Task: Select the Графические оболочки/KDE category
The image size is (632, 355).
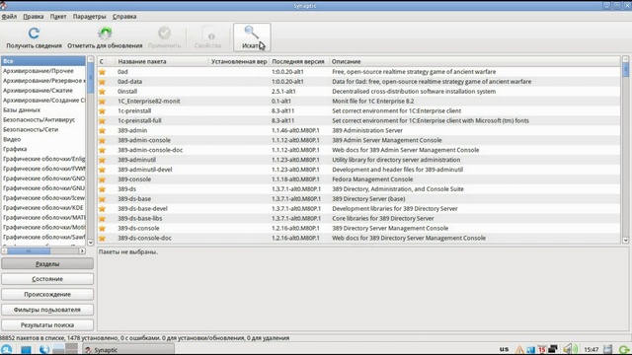Action: 43,208
